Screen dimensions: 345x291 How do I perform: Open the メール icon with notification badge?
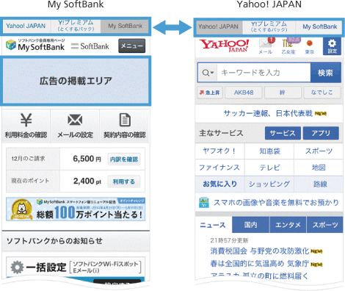pos(266,46)
